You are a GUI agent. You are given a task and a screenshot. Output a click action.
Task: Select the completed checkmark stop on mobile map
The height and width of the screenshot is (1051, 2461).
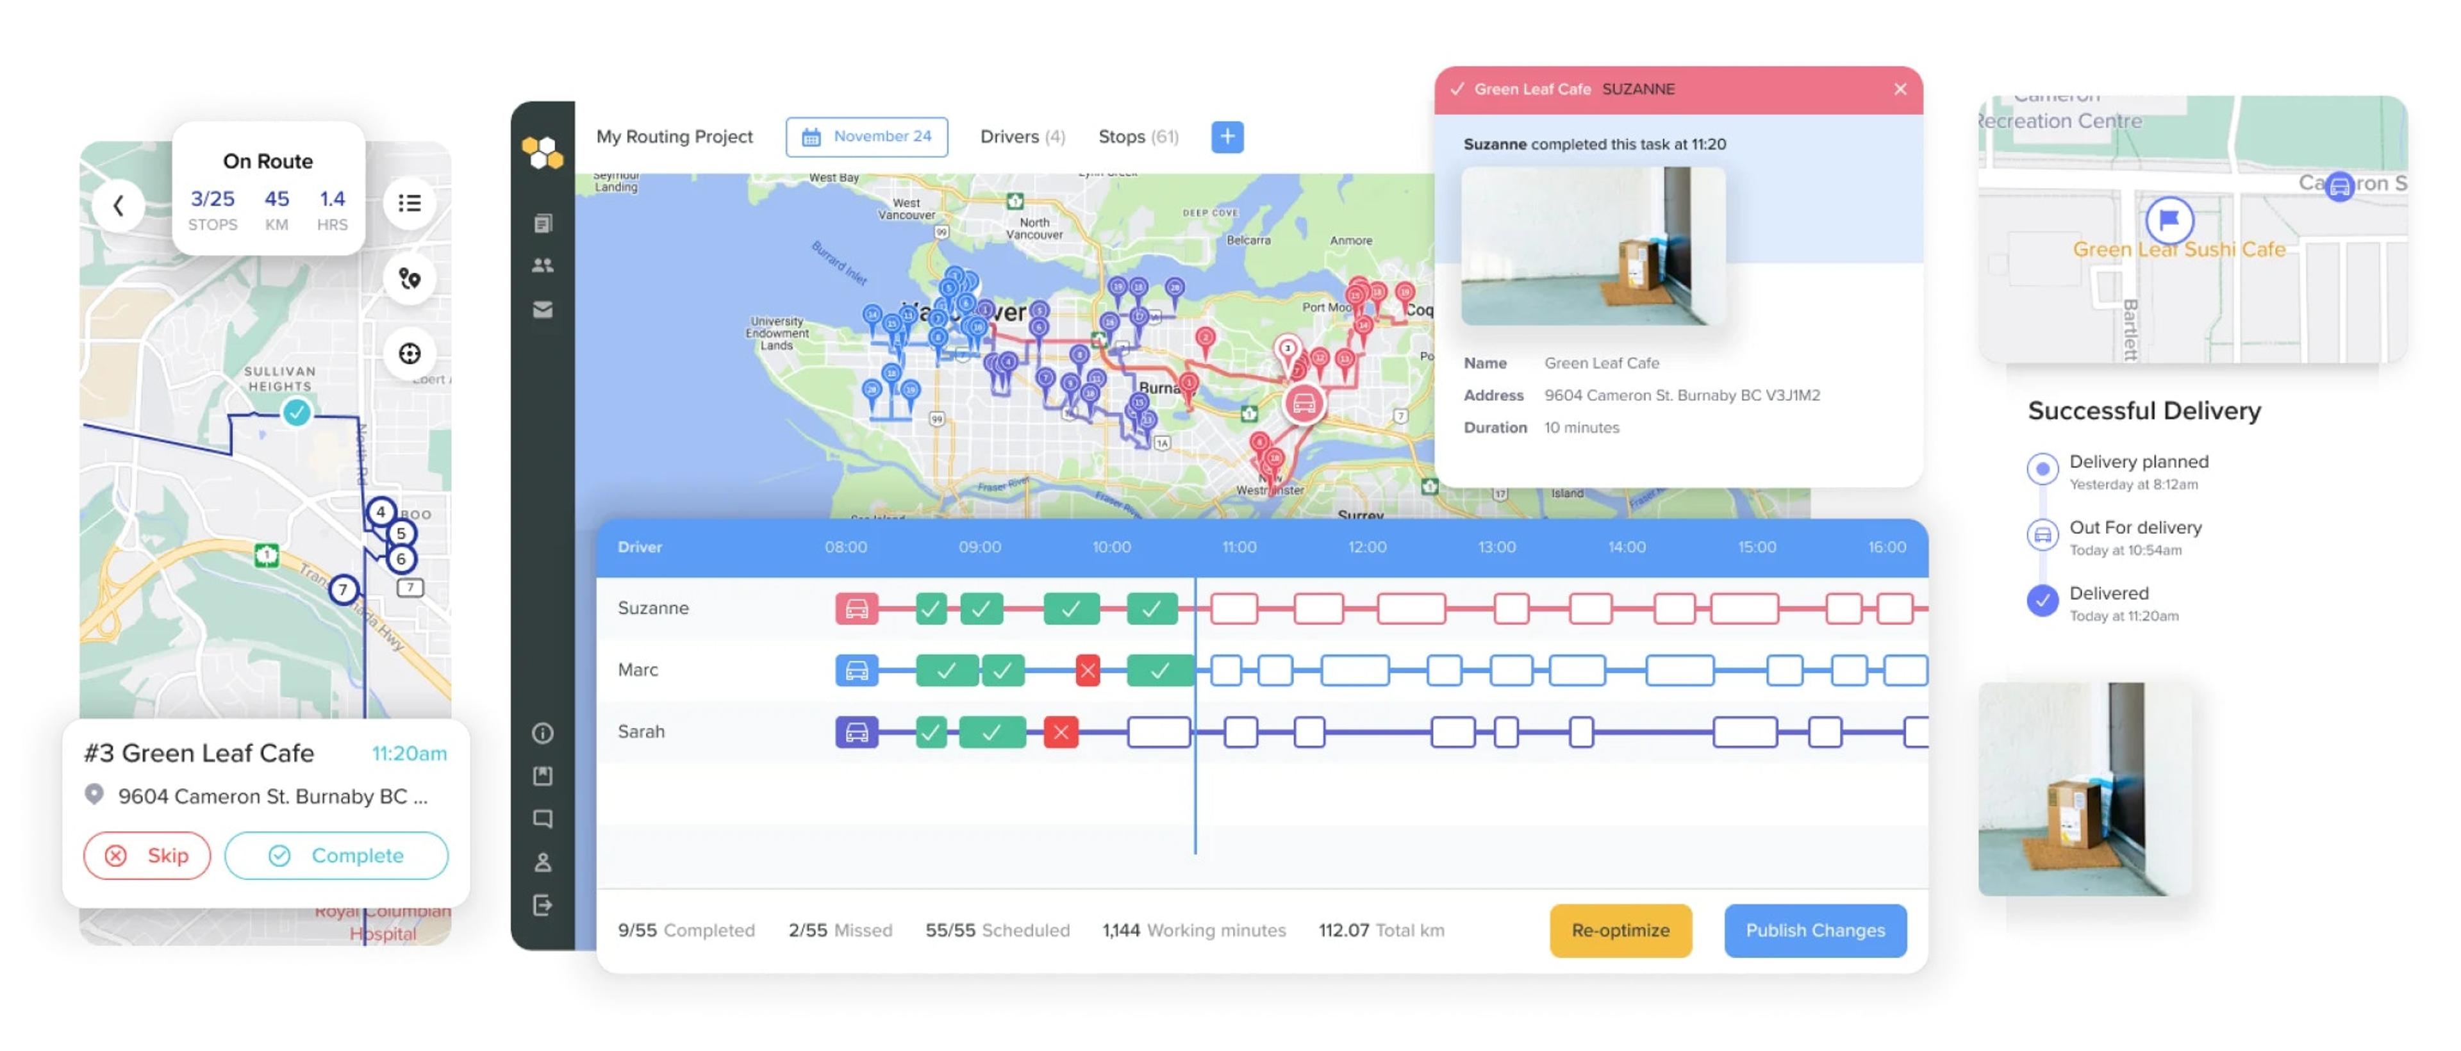point(297,413)
